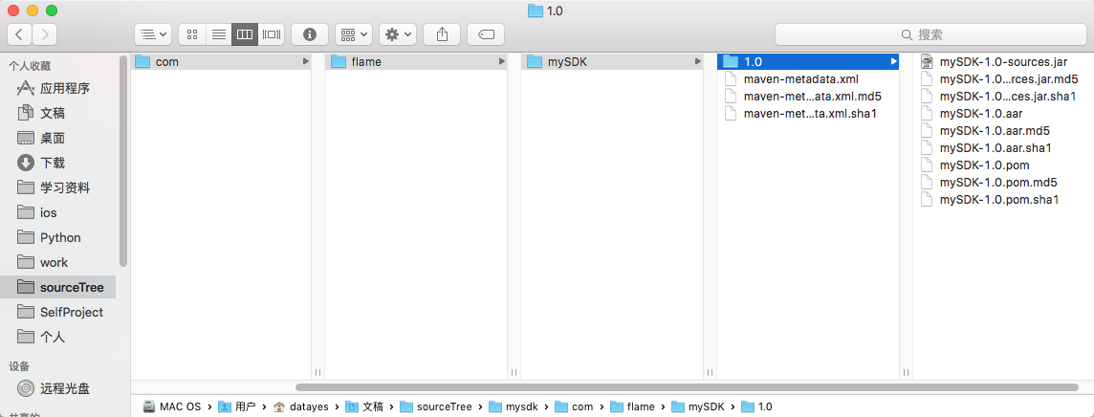
Task: Select mySDK-1.0.aar.sha1 file
Action: 1003,148
